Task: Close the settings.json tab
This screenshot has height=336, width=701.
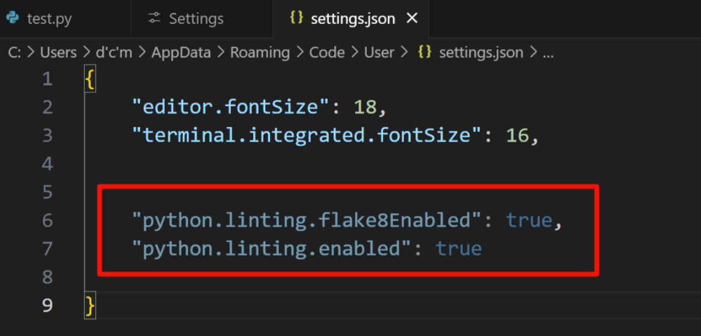Action: [411, 18]
